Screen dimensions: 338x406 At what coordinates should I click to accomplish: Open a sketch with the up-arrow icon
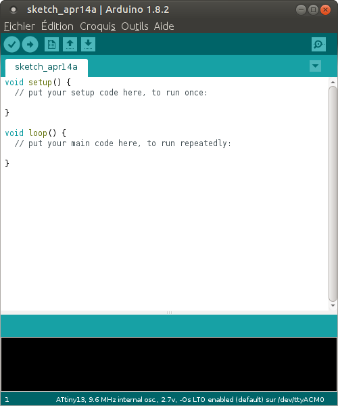tap(70, 44)
